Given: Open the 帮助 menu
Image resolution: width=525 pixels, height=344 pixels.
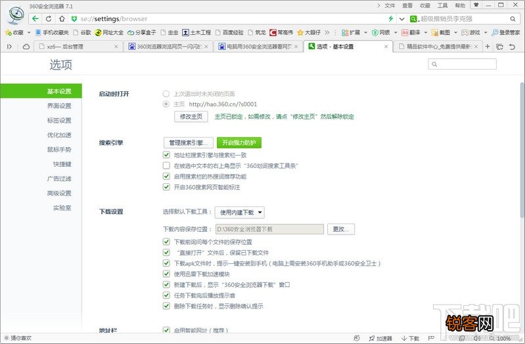Looking at the screenshot, I should coord(460,5).
